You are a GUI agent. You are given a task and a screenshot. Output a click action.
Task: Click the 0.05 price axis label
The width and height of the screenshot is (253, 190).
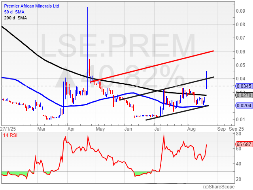coord(240,65)
